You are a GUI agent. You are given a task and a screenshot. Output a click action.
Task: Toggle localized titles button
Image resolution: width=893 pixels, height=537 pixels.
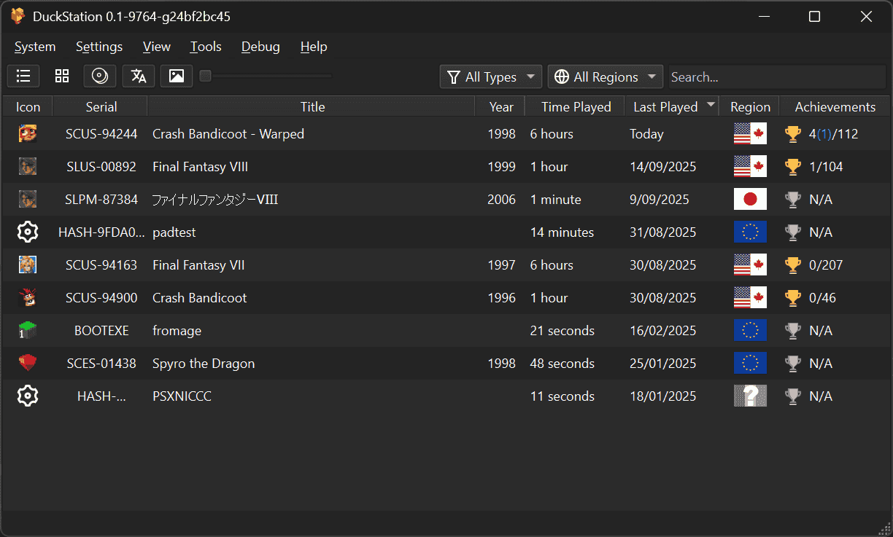point(139,76)
